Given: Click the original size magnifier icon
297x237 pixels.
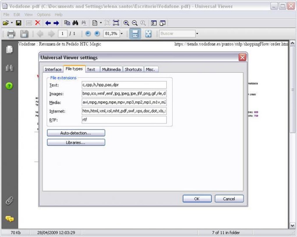Looking at the screenshot, I should pos(143,23).
